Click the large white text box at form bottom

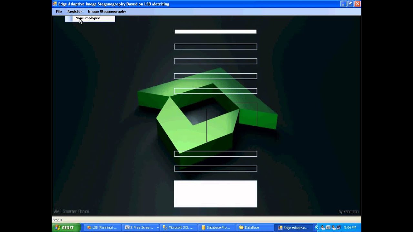click(x=216, y=194)
